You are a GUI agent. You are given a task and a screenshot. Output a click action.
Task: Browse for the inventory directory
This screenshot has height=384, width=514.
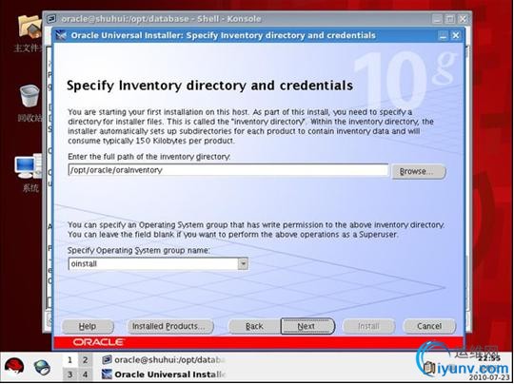click(418, 171)
